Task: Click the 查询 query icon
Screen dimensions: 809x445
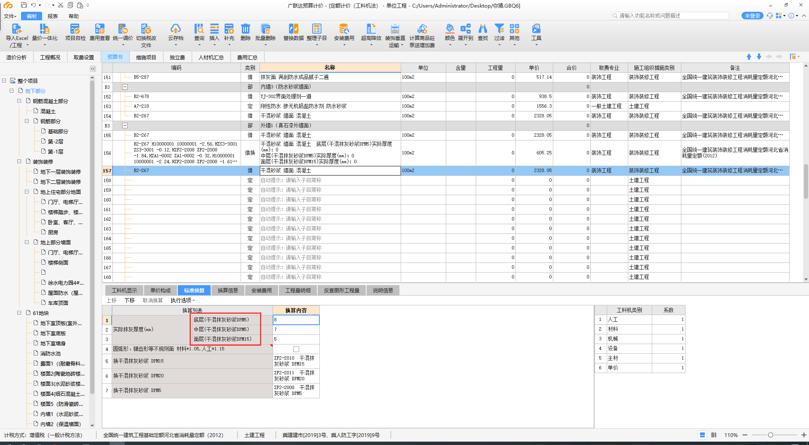Action: click(199, 29)
